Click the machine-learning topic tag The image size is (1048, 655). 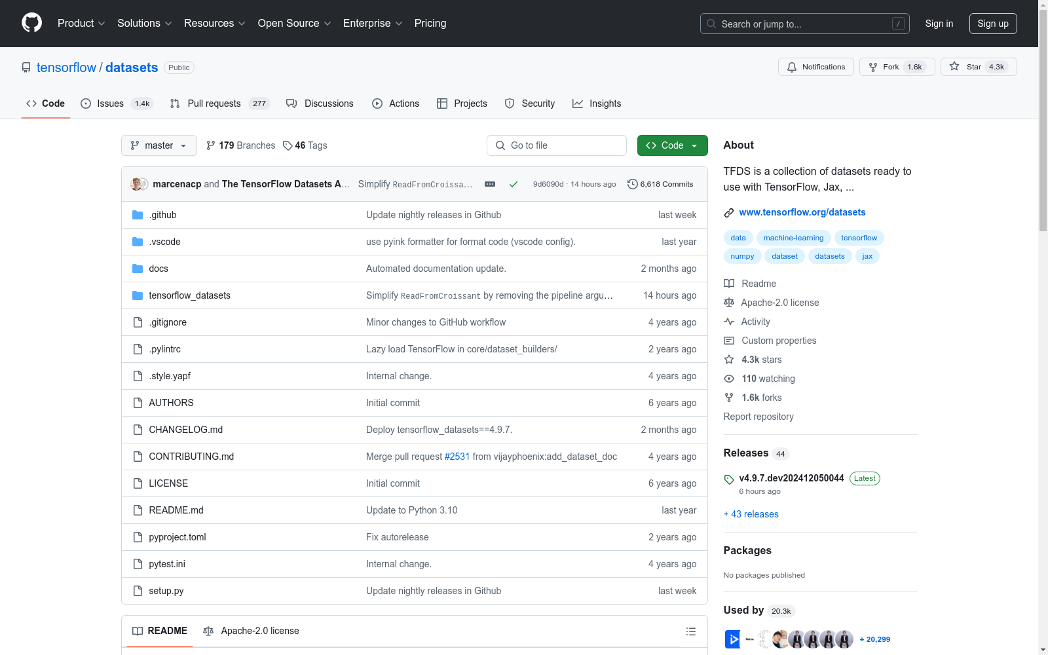(794, 238)
